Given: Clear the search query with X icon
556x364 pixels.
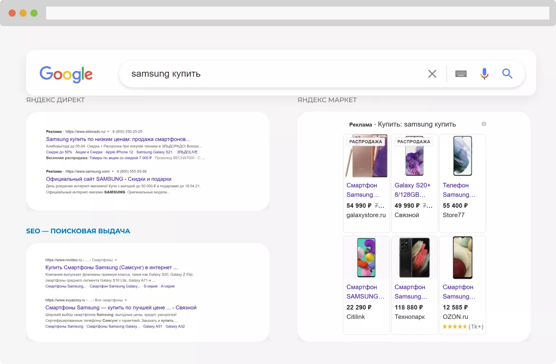Looking at the screenshot, I should tap(432, 74).
